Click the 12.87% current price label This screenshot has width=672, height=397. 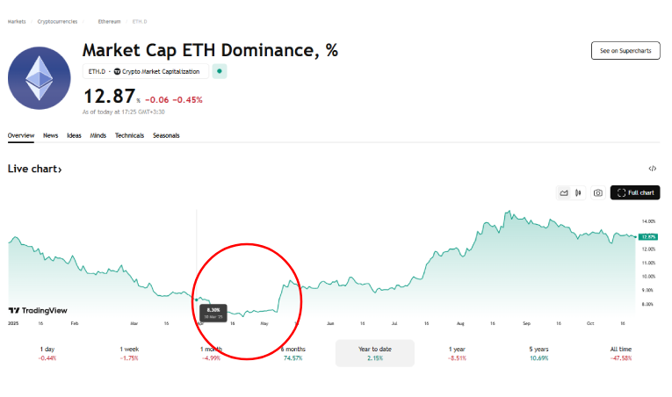click(648, 236)
